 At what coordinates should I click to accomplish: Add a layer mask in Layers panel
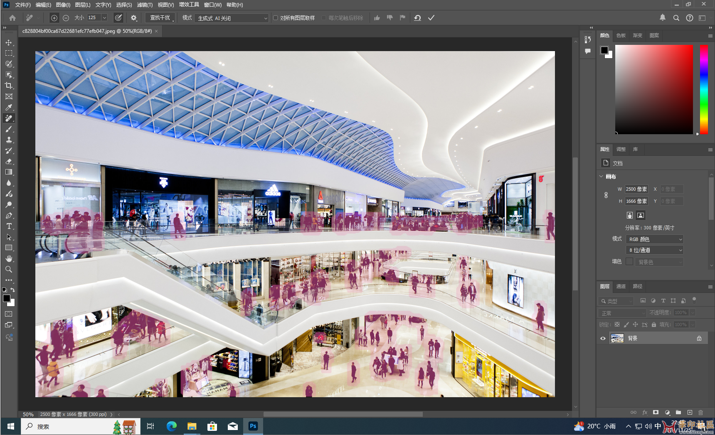(656, 412)
